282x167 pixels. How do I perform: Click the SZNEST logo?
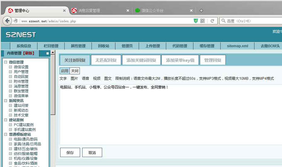tap(21, 35)
